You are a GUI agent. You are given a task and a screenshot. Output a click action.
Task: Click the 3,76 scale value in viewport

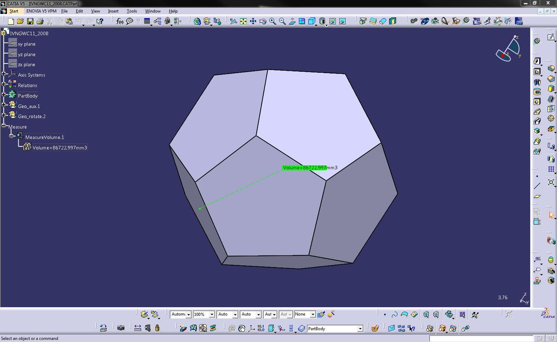[503, 298]
